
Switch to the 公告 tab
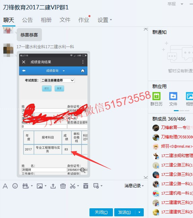tap(27, 20)
